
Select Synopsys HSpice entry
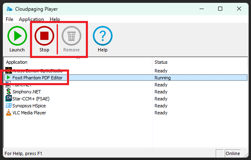click(x=29, y=106)
